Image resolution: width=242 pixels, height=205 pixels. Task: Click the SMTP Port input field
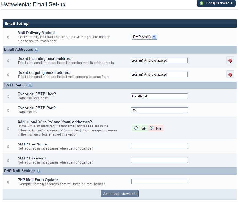(159, 110)
